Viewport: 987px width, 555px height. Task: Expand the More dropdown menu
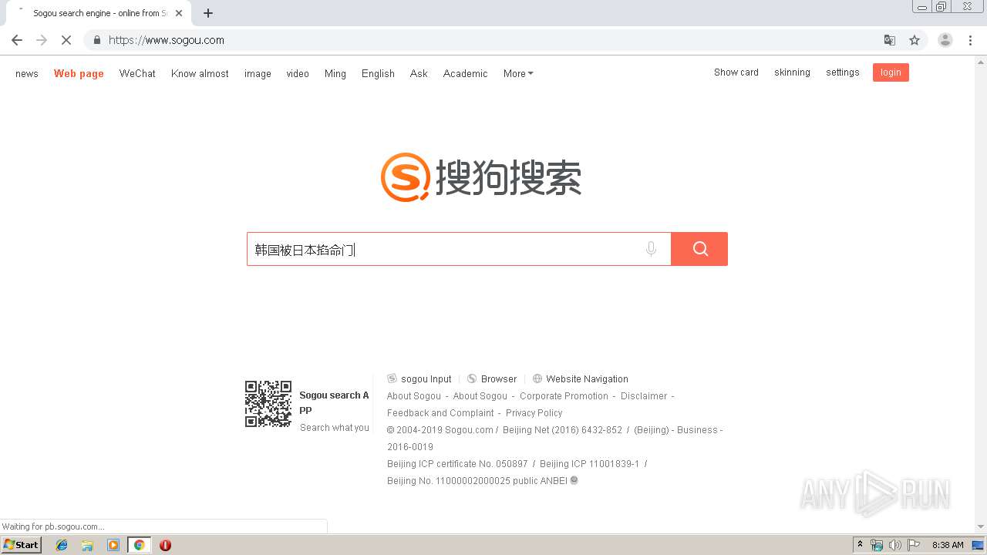pos(518,73)
